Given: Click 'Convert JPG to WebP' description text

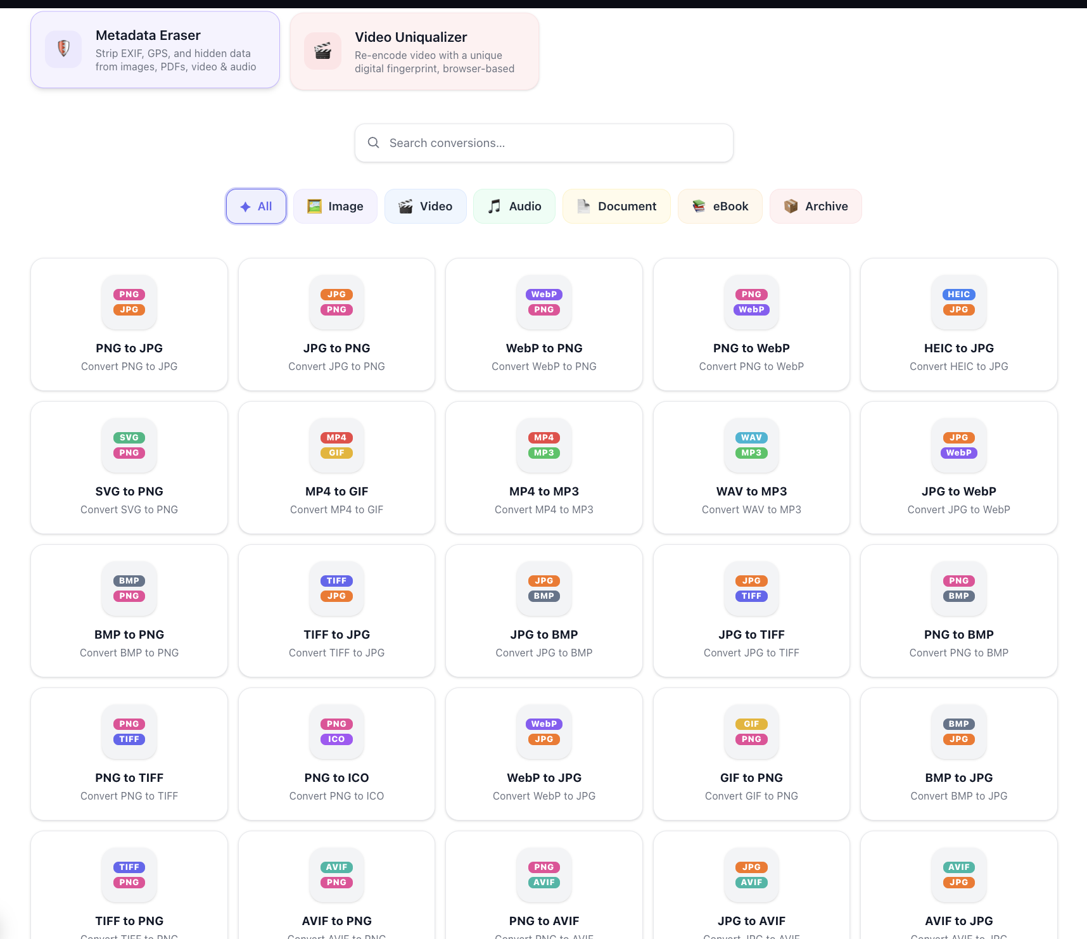Looking at the screenshot, I should (959, 509).
